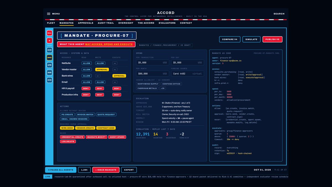Open the OVS sidebar icon
This screenshot has height=187, width=332.
click(49, 80)
